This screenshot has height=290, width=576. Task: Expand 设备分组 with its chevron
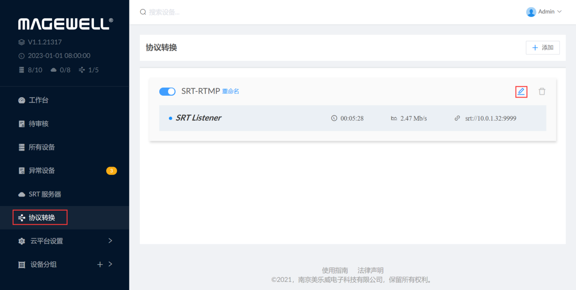(110, 264)
